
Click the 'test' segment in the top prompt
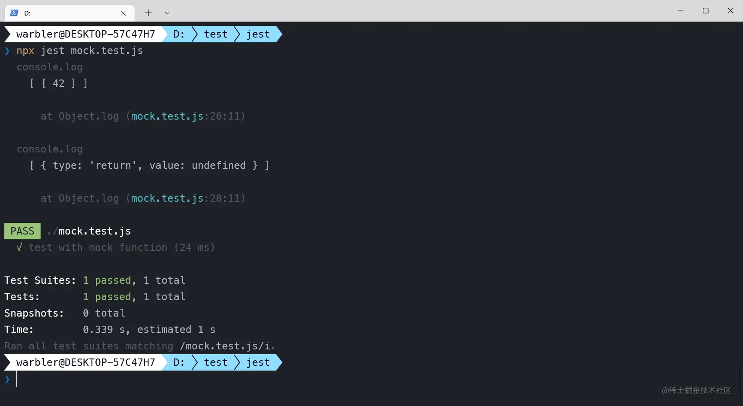(x=215, y=34)
